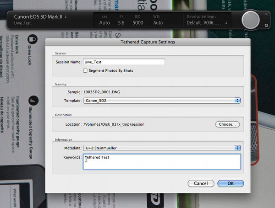
Task: Click the f/5.6 aperture readout
Action: pyautogui.click(x=121, y=22)
